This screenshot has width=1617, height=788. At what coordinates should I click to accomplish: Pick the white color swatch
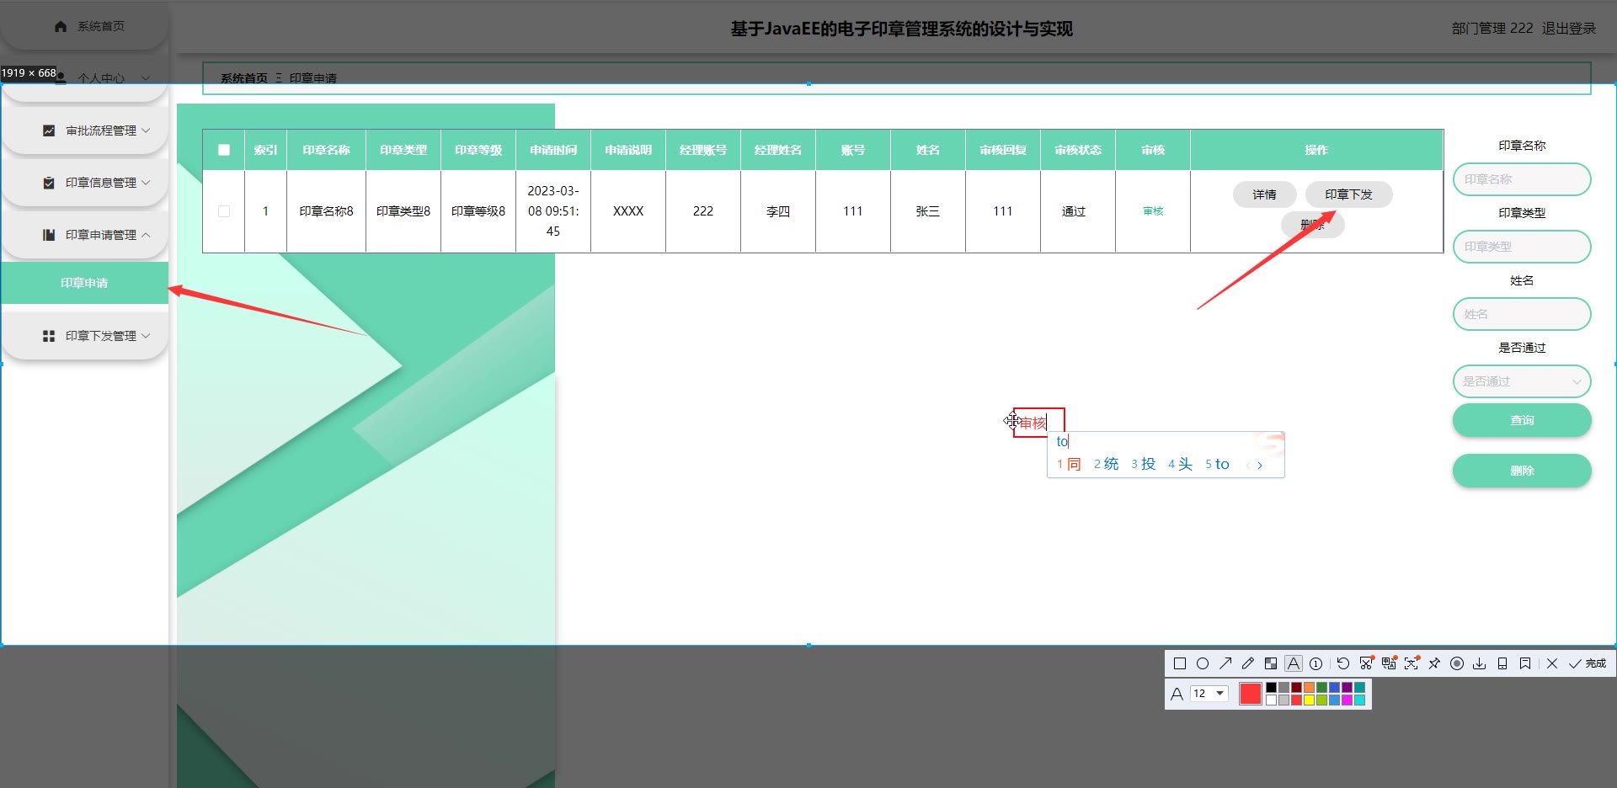click(x=1272, y=700)
